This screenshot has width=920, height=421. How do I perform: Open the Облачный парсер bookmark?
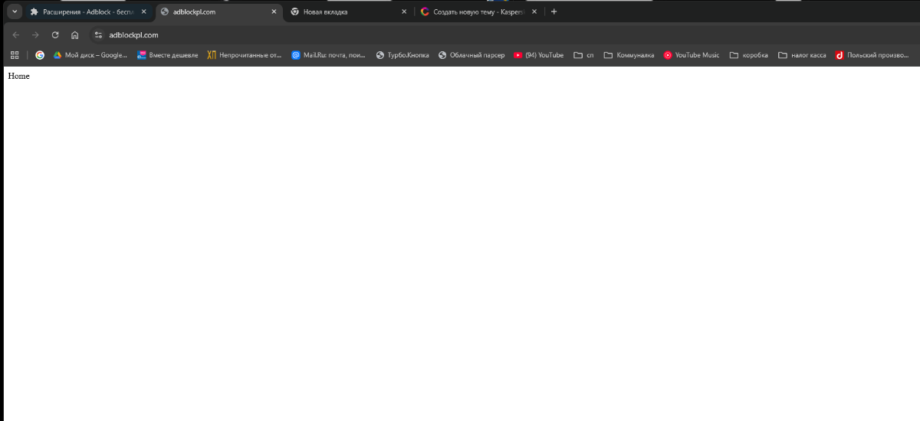472,55
